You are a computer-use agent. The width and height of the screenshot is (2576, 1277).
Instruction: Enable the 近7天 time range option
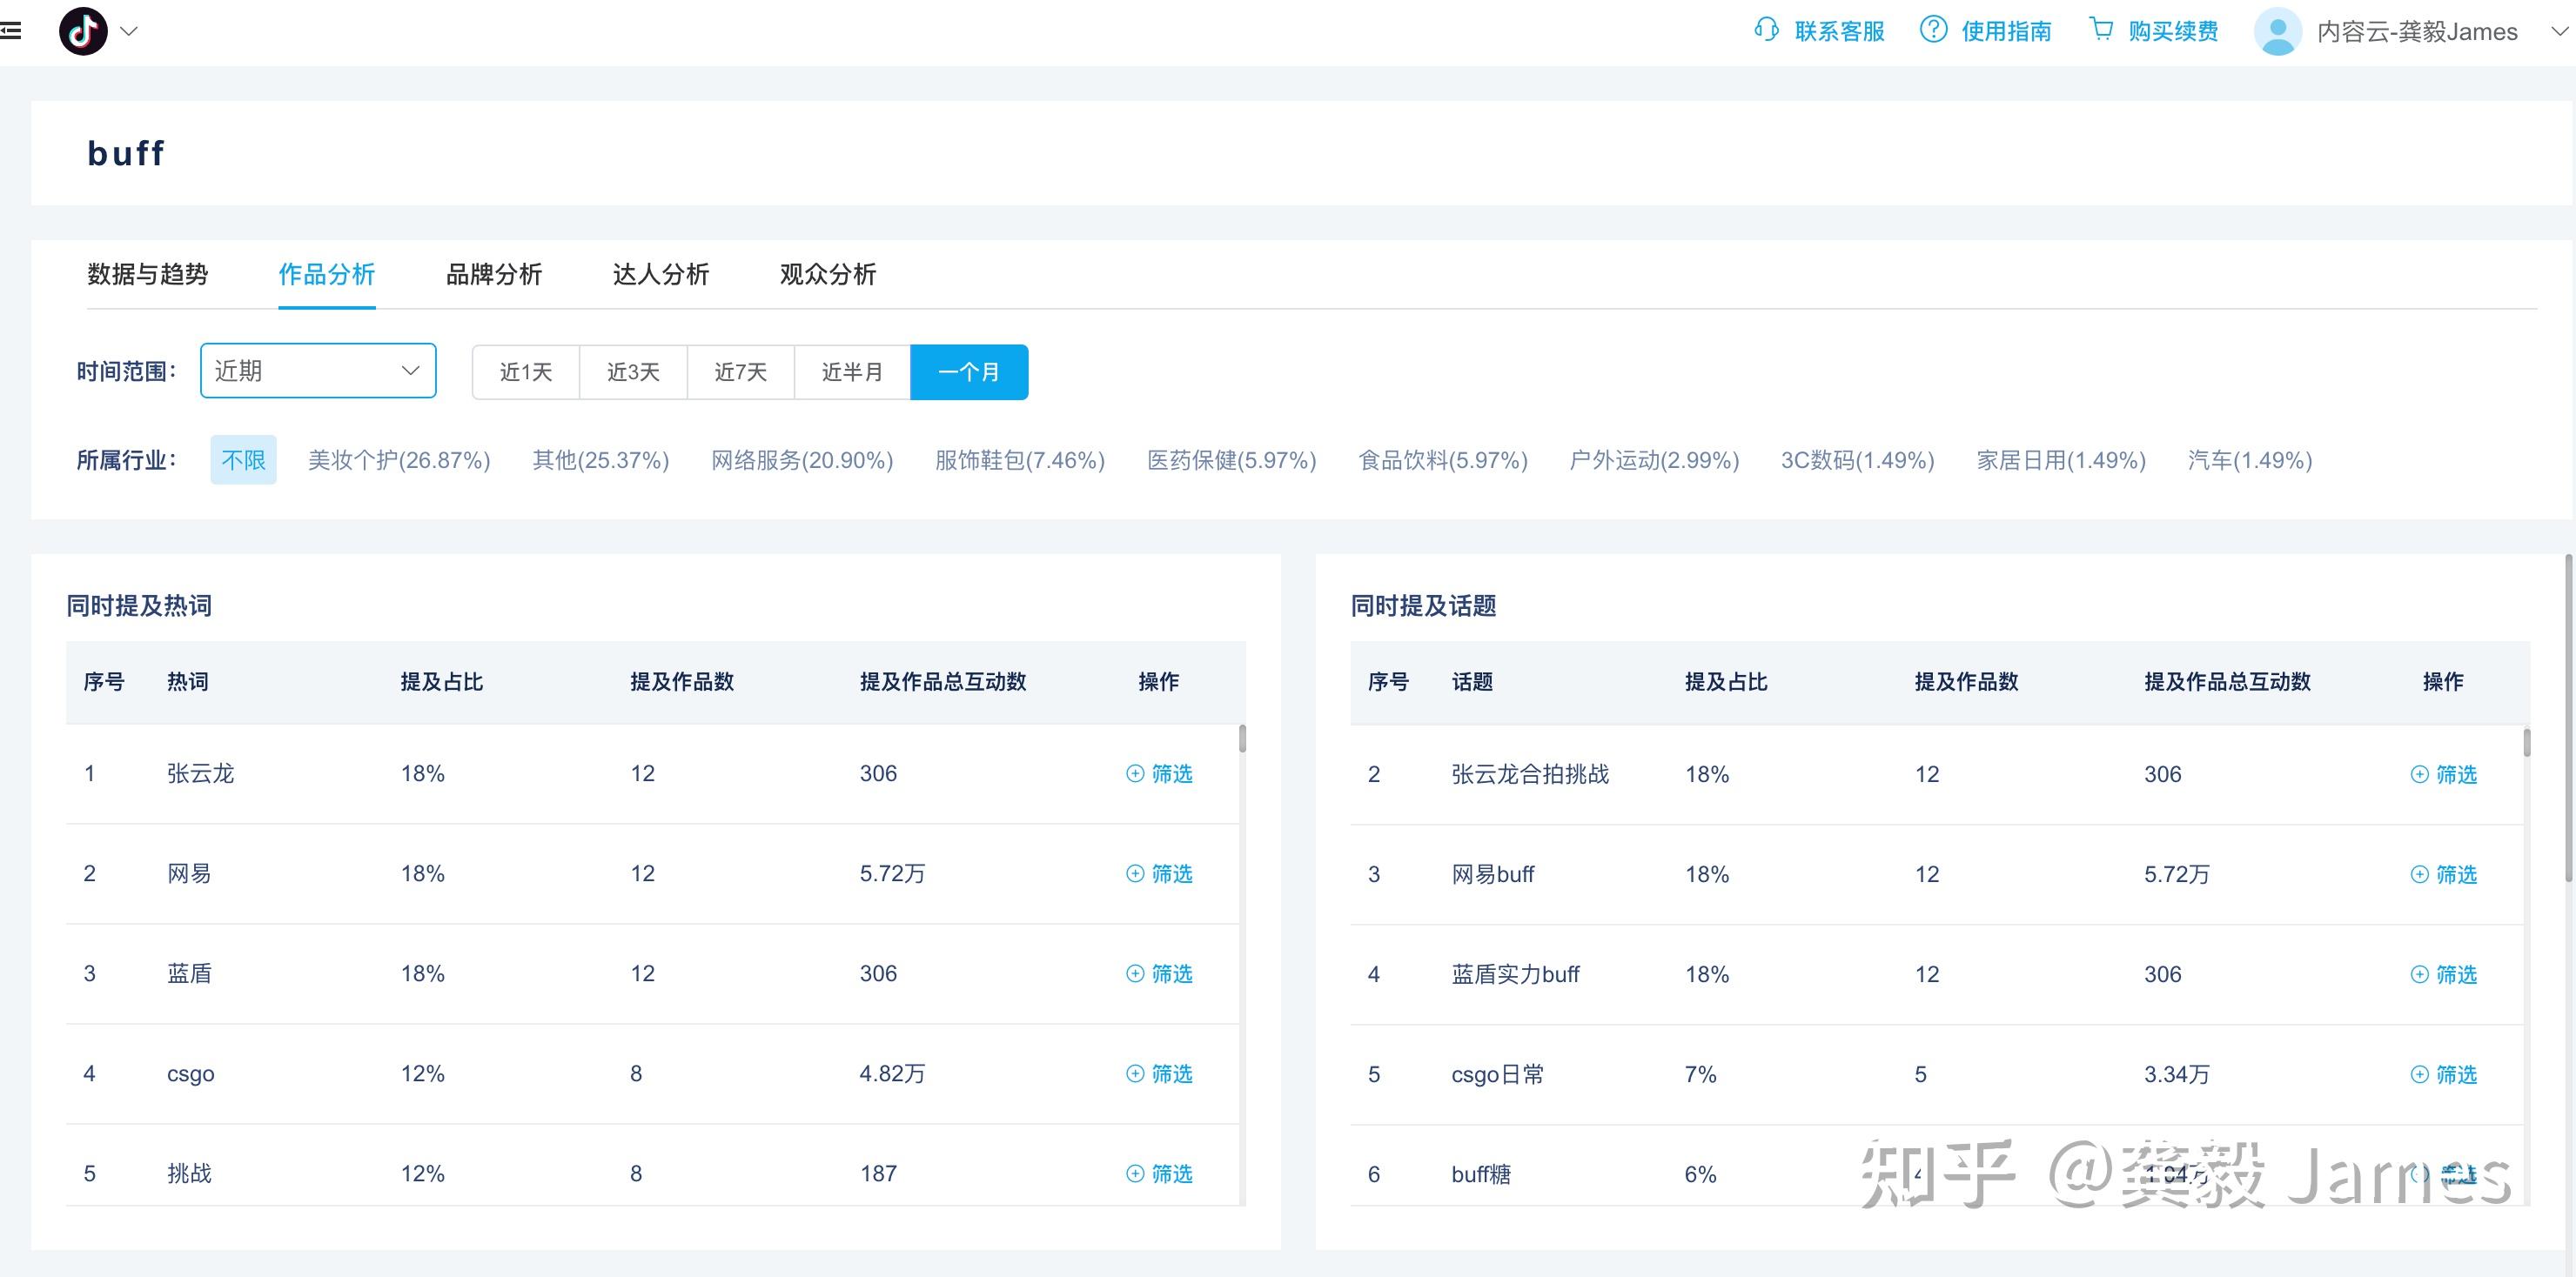(740, 371)
